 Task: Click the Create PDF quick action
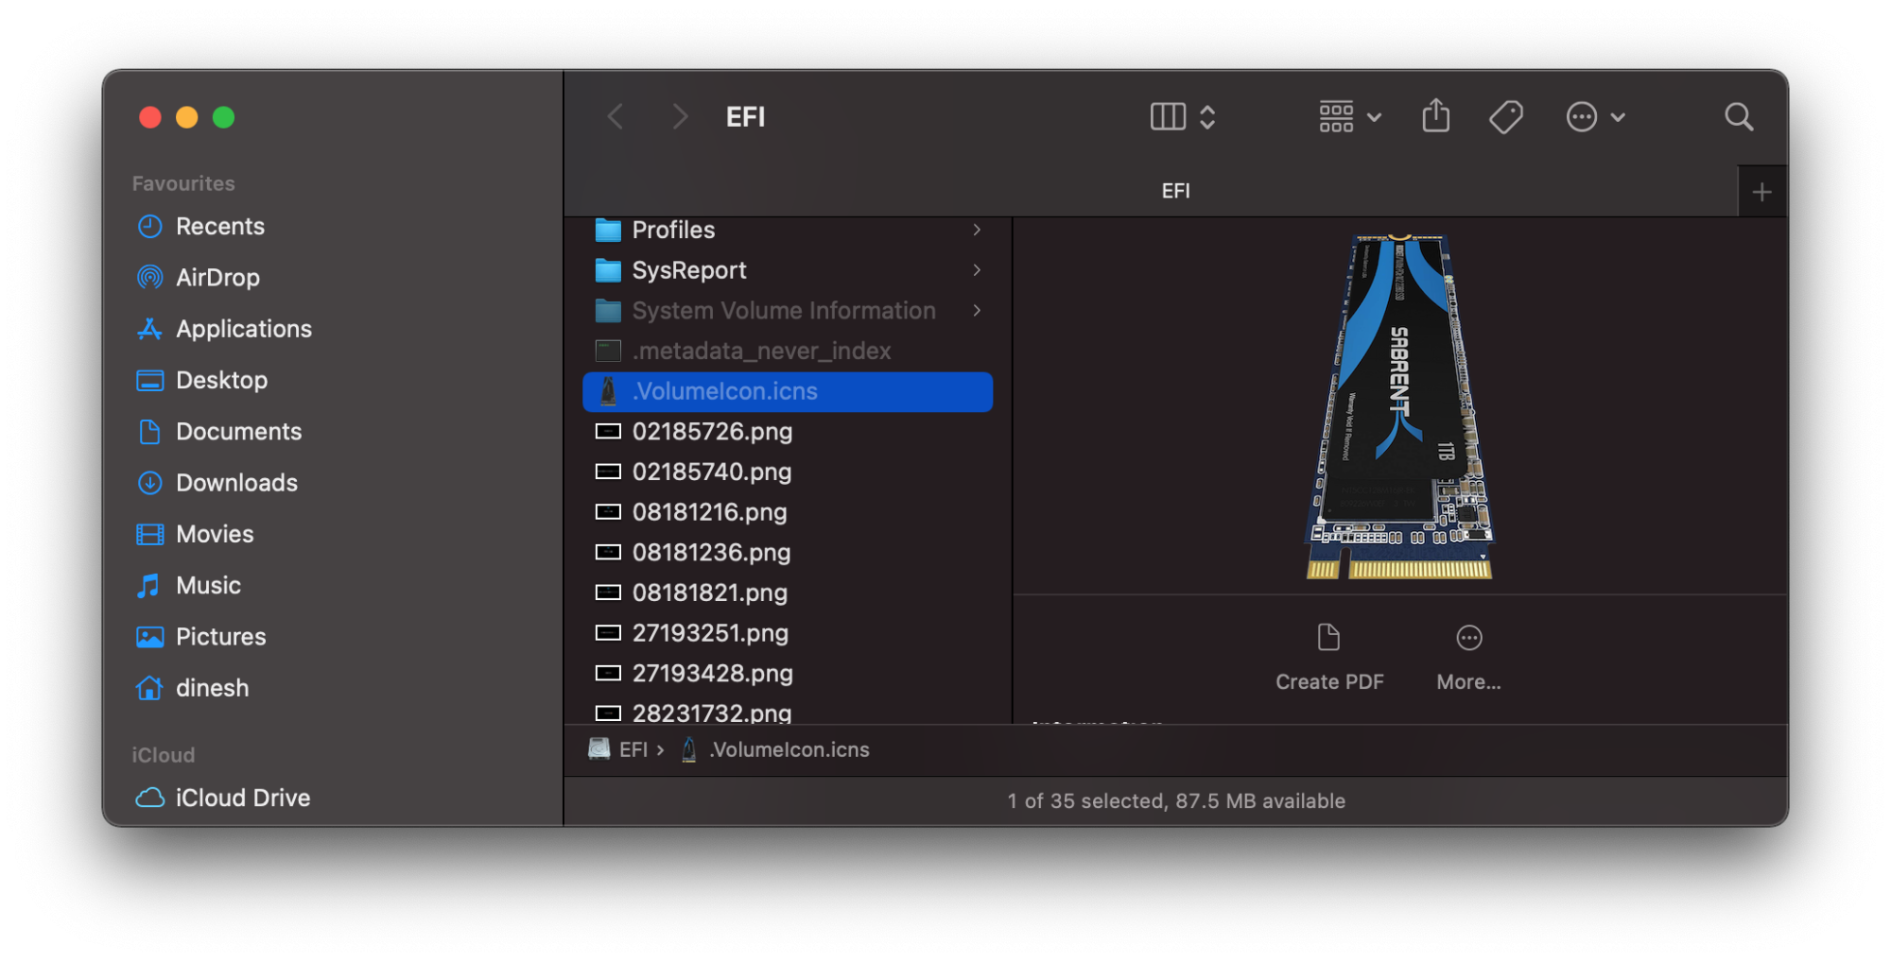coord(1328,656)
